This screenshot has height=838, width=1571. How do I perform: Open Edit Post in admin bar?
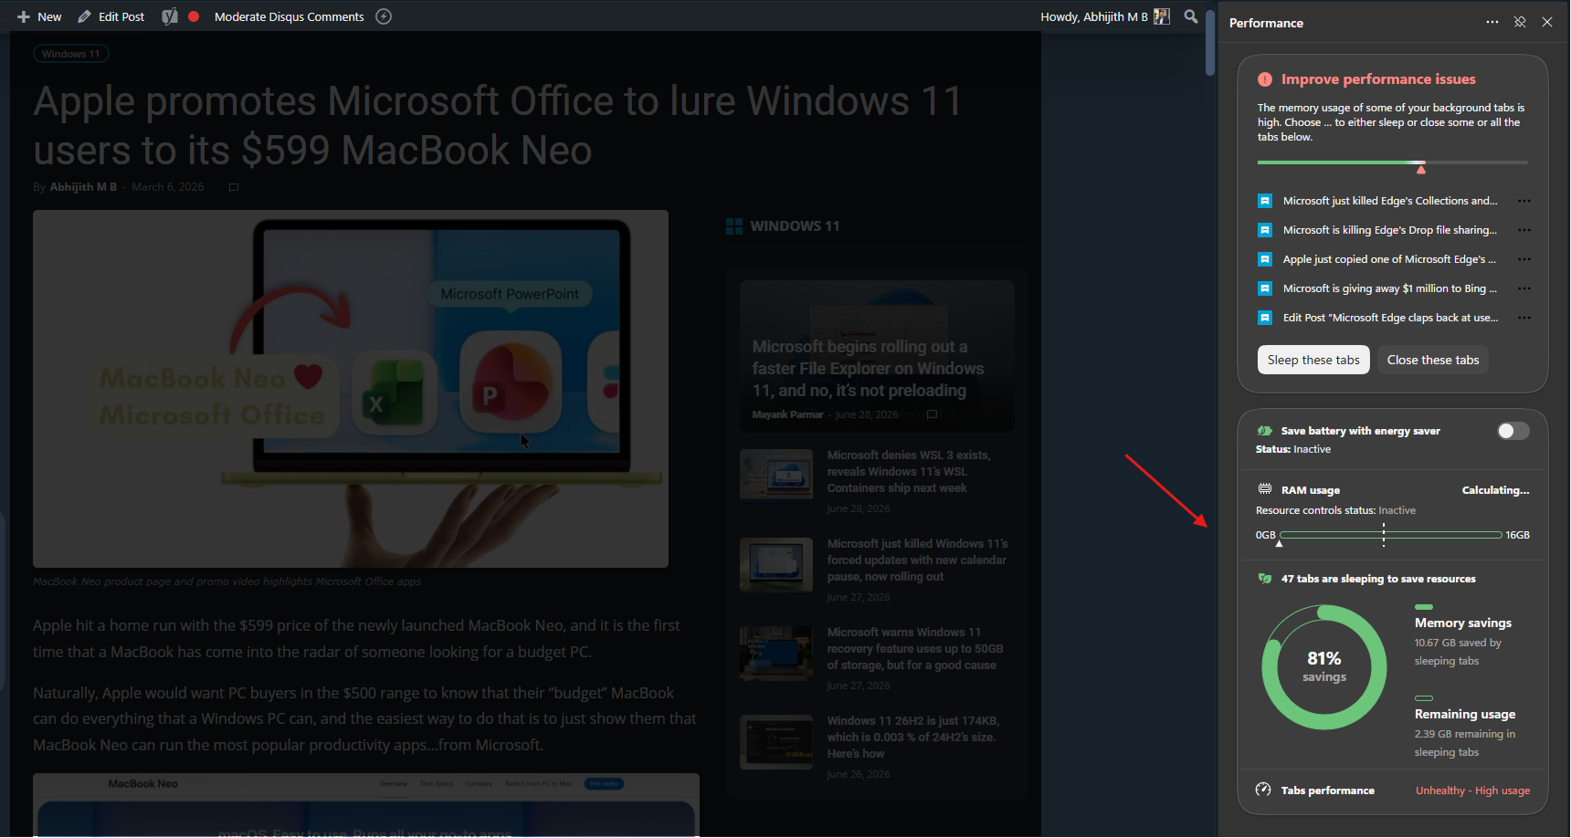point(111,16)
